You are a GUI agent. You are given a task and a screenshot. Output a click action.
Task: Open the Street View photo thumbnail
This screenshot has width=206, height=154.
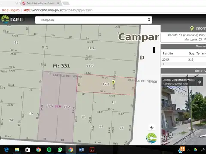coord(184,110)
